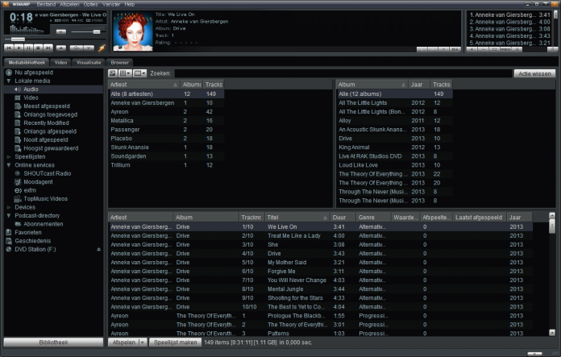Select the Mediabibliotheek tab

tap(27, 62)
